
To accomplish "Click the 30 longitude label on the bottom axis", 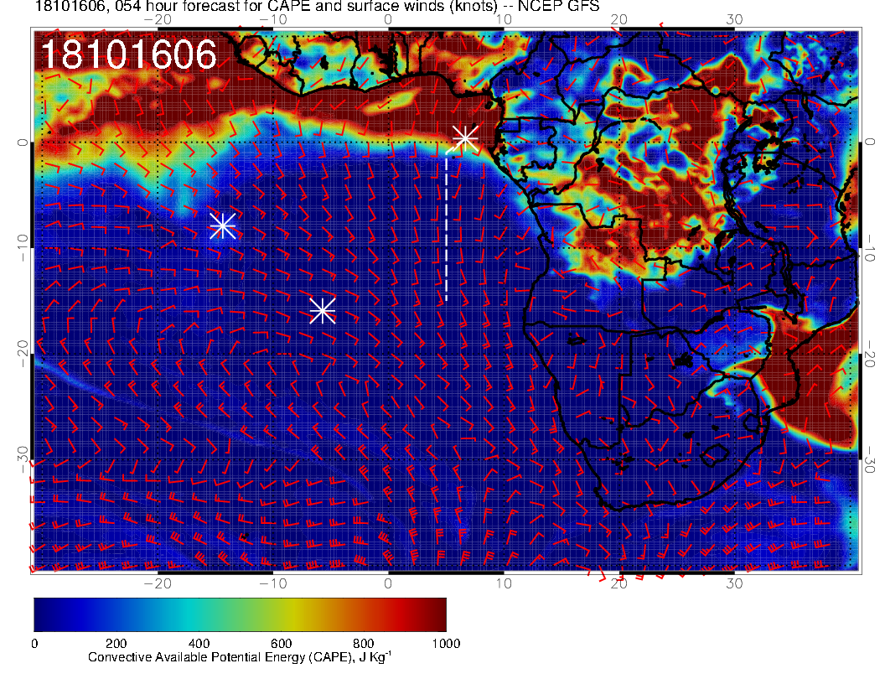I will coord(734,583).
